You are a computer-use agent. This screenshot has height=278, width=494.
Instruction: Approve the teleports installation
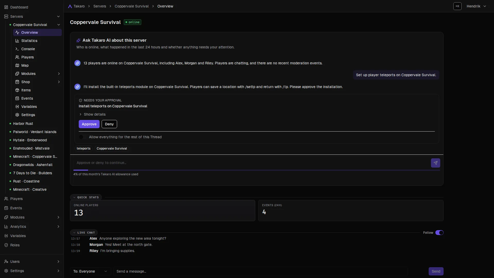point(89,124)
